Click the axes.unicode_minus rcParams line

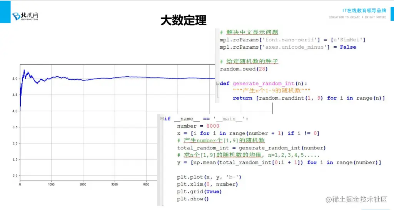pos(288,47)
